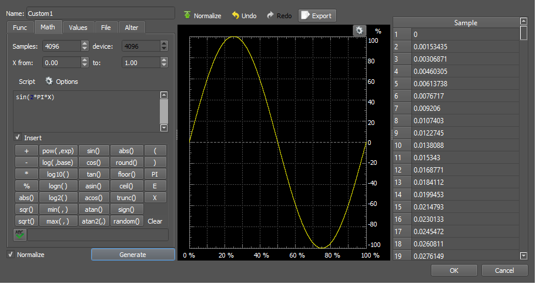536x284 pixels.
Task: Open graph settings gear icon
Action: coord(359,31)
